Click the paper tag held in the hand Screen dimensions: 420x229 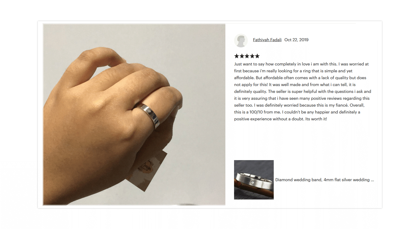[x=146, y=171]
